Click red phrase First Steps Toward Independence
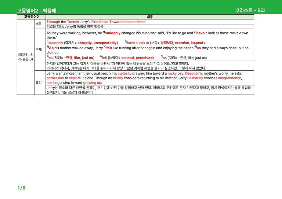This screenshot has width=282, height=199. (118, 22)
